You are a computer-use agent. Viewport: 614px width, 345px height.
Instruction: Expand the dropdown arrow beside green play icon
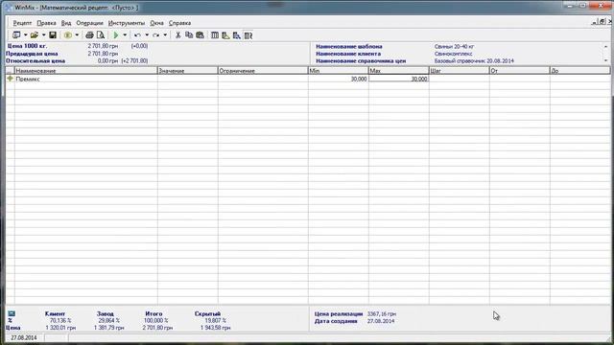(x=125, y=35)
